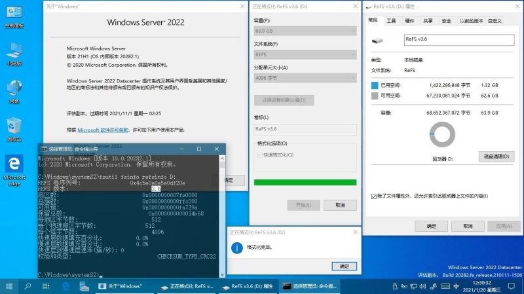
Task: Open the Recycle Bin desktop icon
Action: [x=14, y=130]
